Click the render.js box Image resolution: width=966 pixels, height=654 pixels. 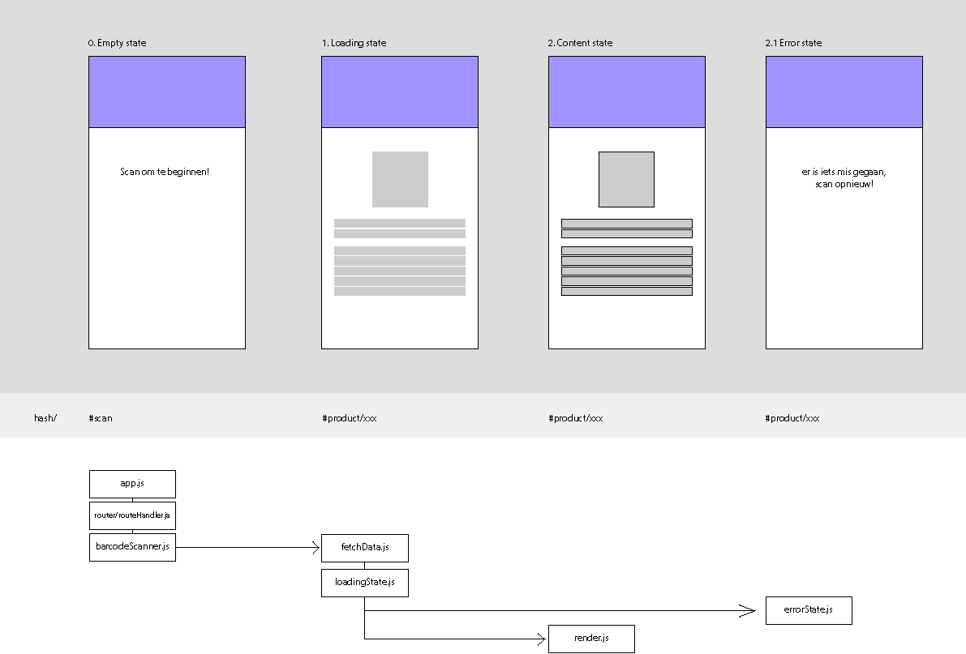[591, 639]
